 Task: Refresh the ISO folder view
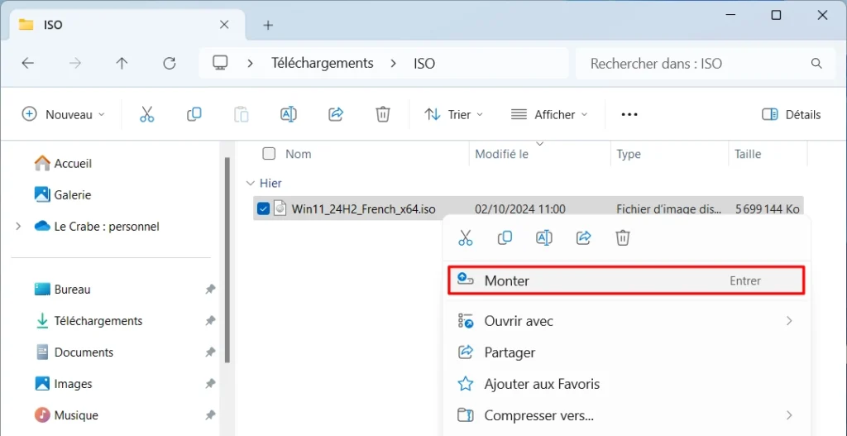click(170, 63)
